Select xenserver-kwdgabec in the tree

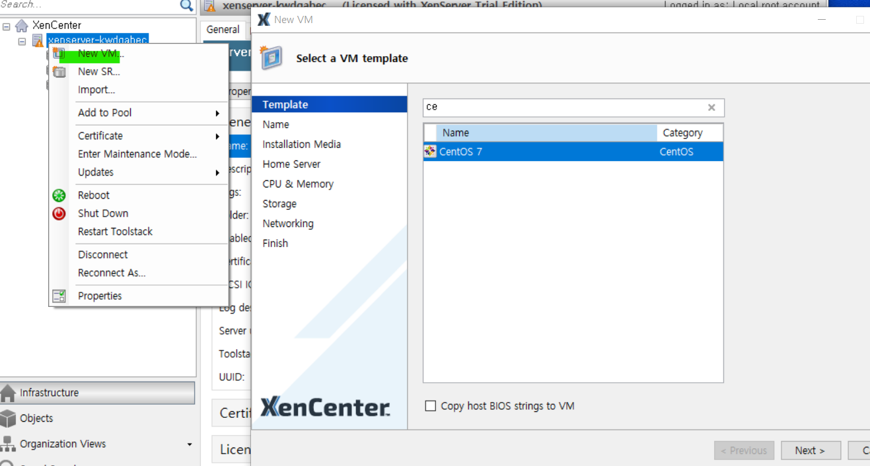pos(98,40)
